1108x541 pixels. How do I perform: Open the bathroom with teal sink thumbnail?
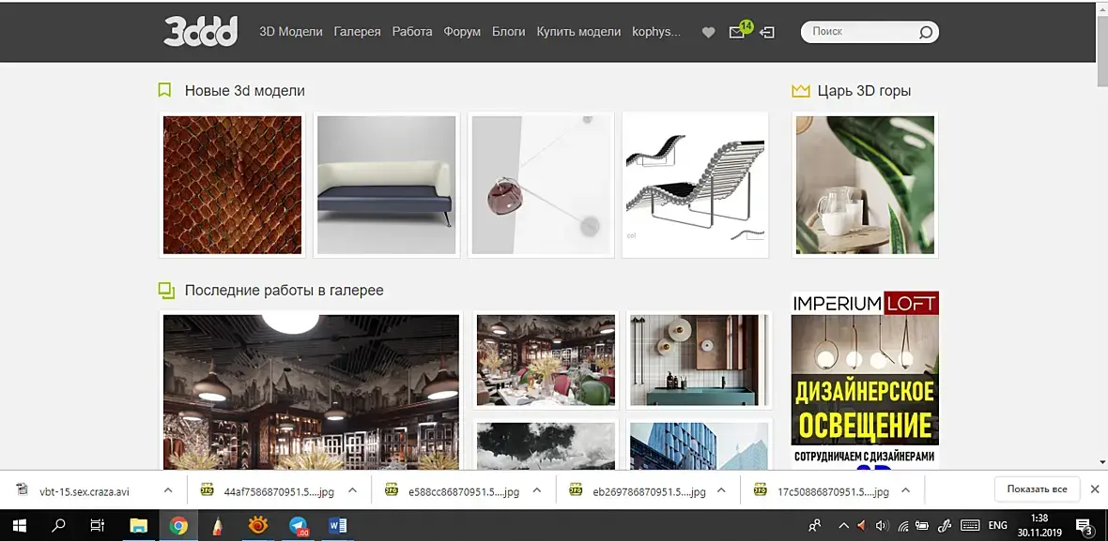pyautogui.click(x=699, y=360)
